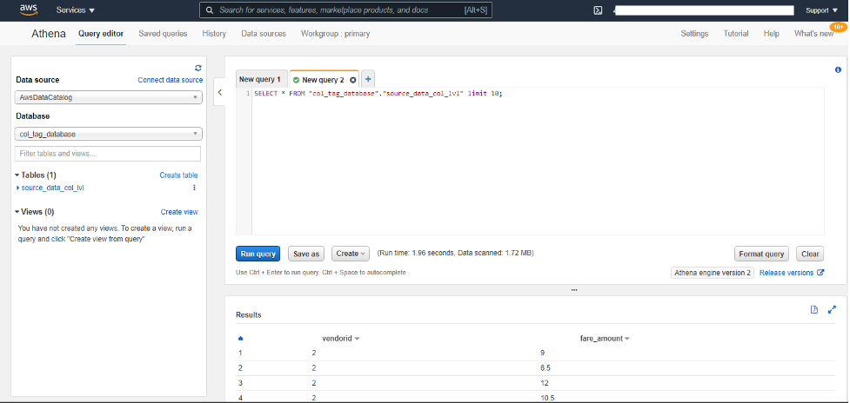Switch to New query 1 tab
Image resolution: width=850 pixels, height=403 pixels.
point(262,79)
